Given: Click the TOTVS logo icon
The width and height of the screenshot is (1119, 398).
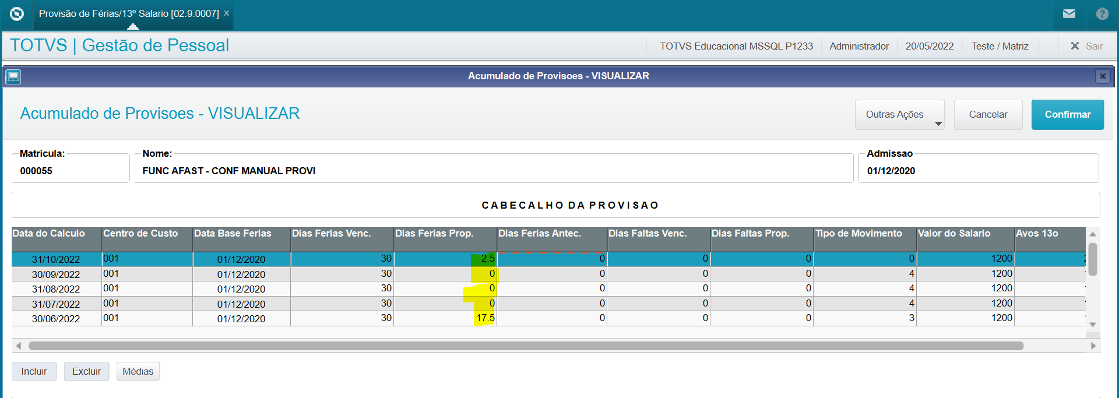Looking at the screenshot, I should (x=17, y=13).
